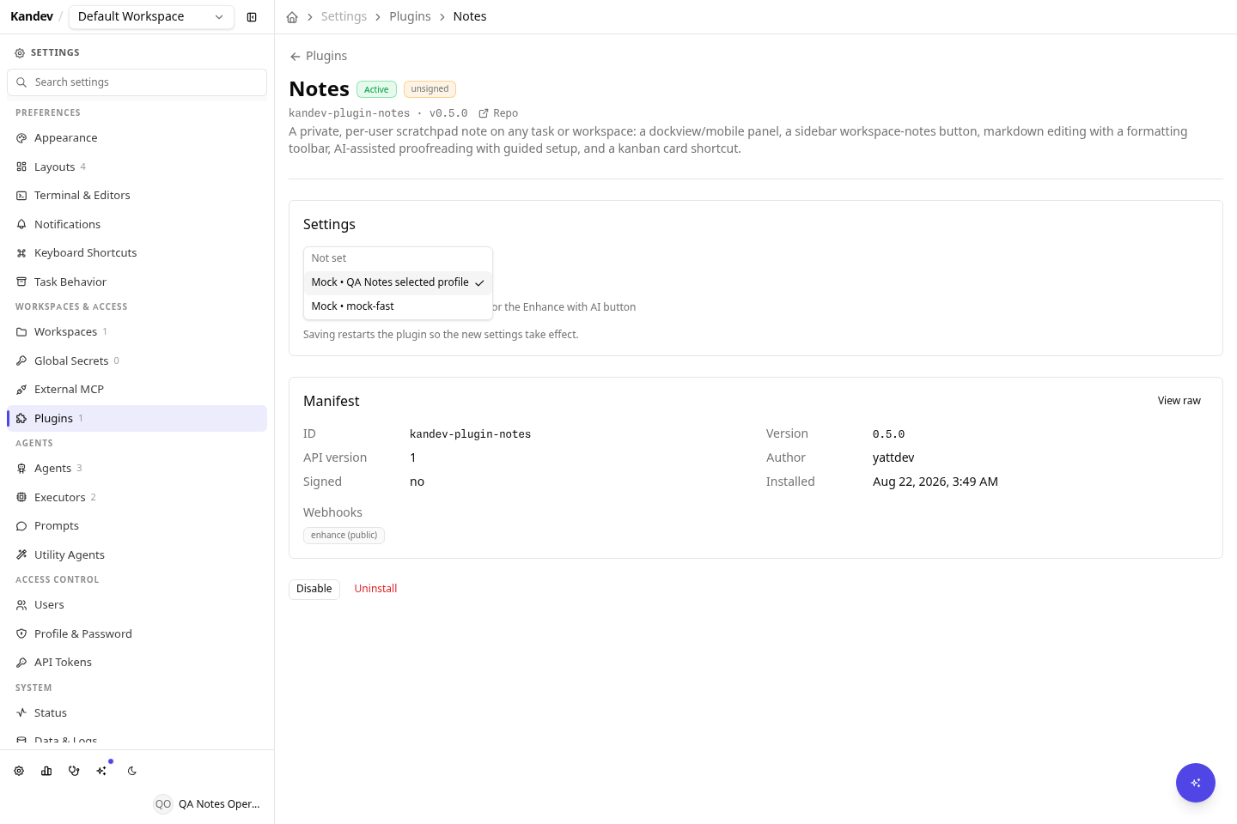Choose Mock • mock-fast profile option

coord(398,306)
